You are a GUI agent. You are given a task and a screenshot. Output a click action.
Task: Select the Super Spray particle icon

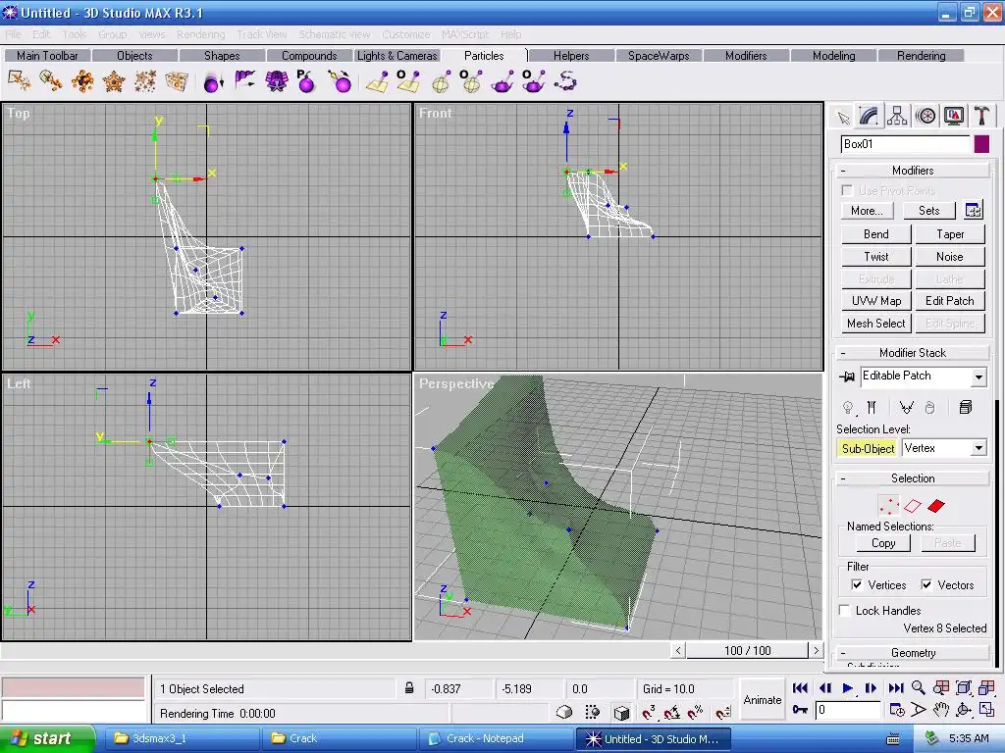pos(51,81)
